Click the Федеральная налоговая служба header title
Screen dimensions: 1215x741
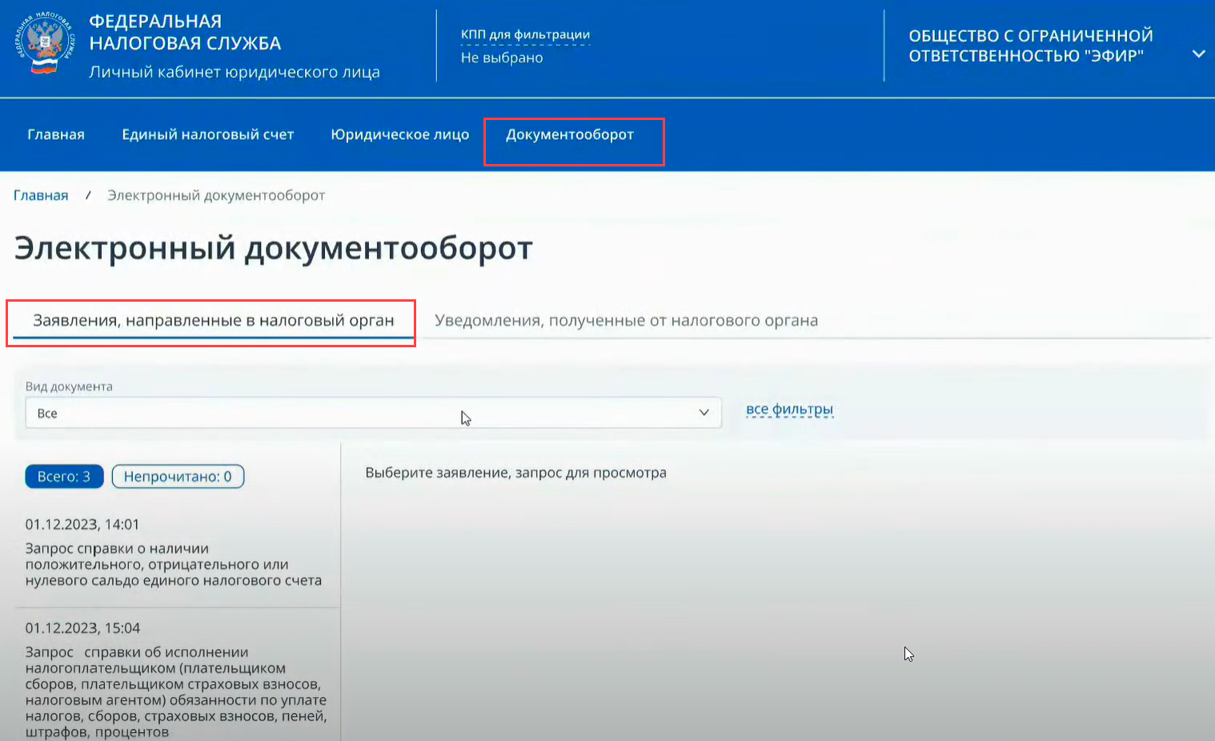[x=185, y=33]
